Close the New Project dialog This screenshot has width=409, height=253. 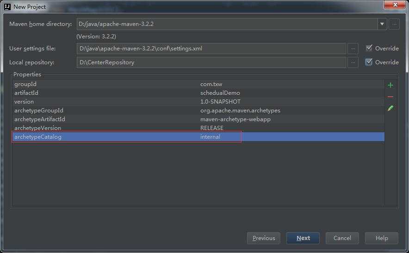tap(395, 5)
